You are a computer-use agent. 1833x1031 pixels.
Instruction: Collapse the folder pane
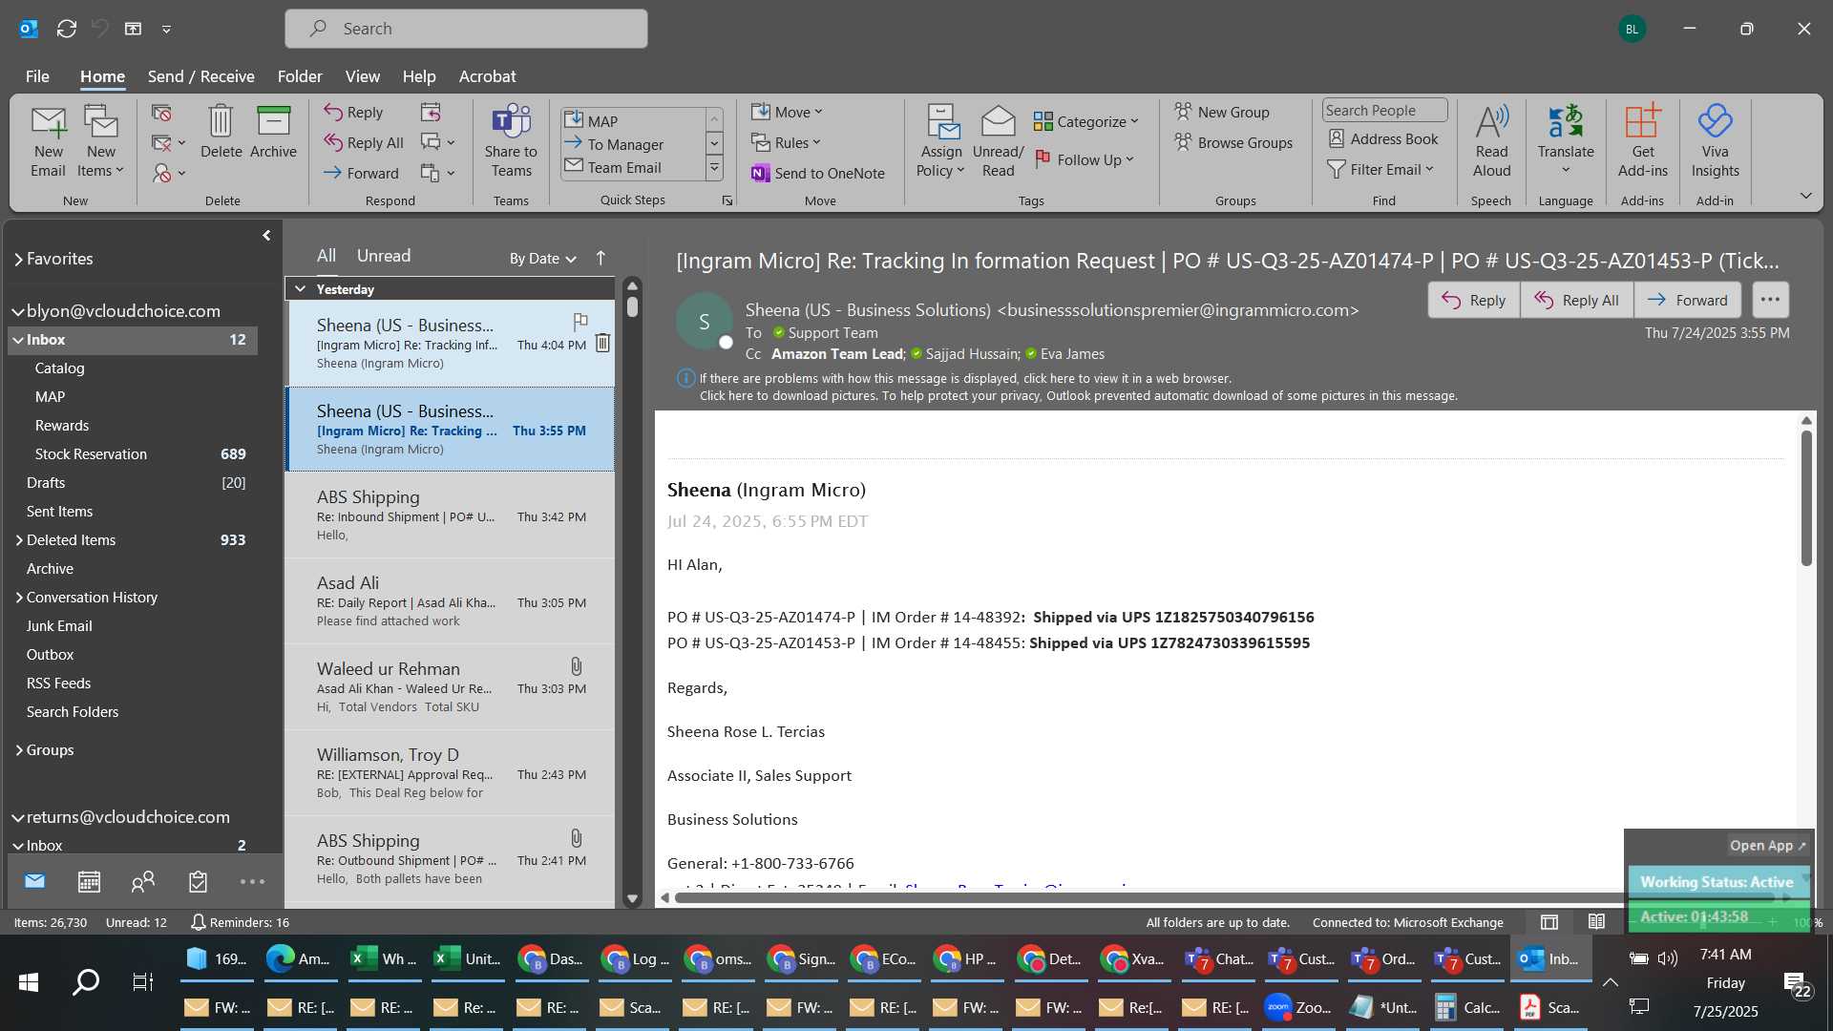267,235
